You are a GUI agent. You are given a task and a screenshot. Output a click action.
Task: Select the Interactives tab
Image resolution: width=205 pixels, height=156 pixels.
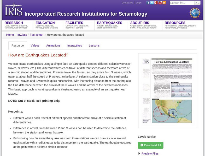[75, 45]
